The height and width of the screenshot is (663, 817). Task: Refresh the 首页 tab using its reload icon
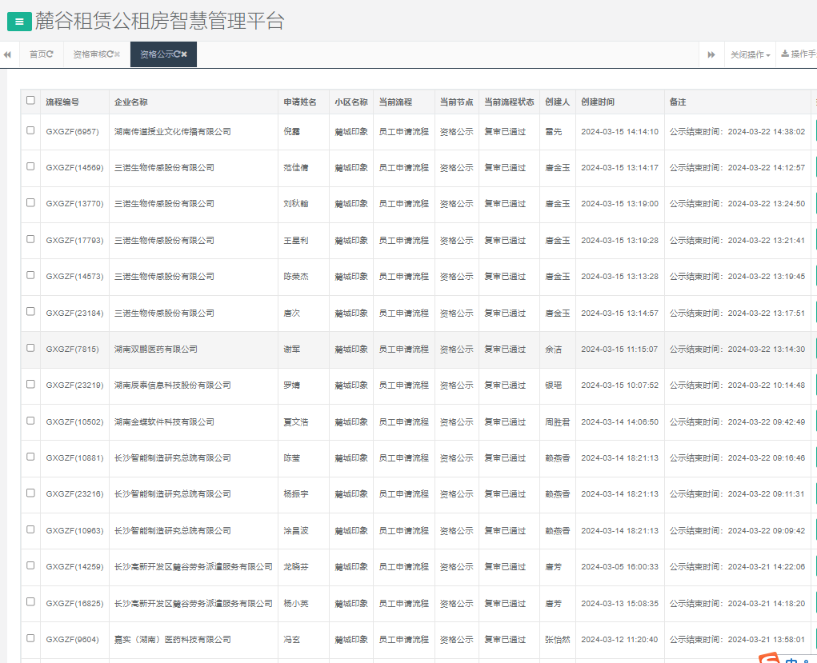(50, 54)
